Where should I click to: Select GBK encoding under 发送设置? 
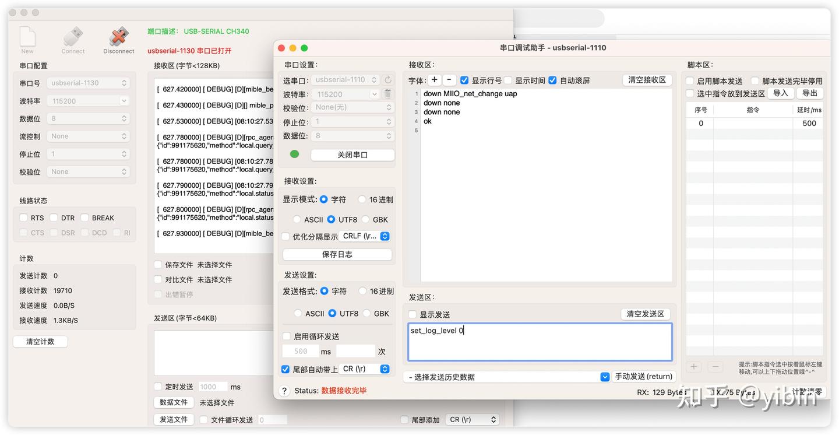366,313
